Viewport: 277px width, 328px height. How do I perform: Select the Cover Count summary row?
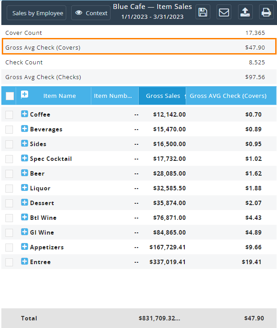click(139, 33)
